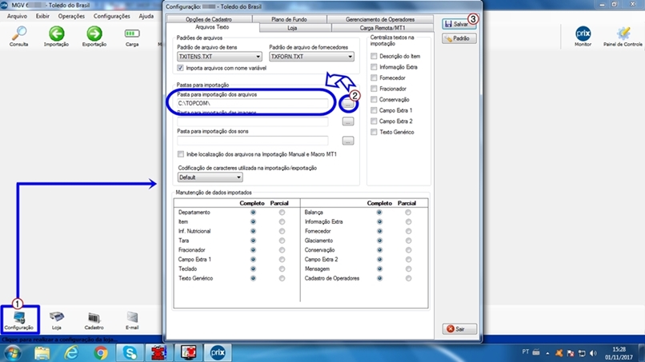This screenshot has height=362, width=645.
Task: Select Completo for Mensagem
Action: [379, 269]
